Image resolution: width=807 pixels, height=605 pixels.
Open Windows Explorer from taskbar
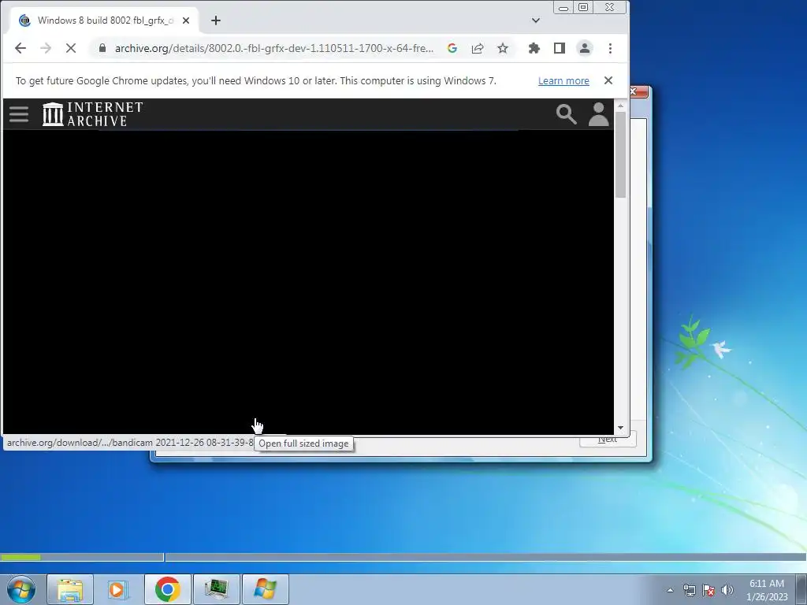[x=70, y=589]
